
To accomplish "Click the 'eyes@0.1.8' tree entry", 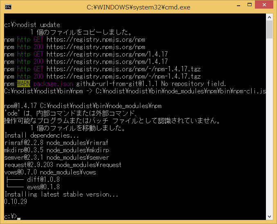I will click(43, 187).
